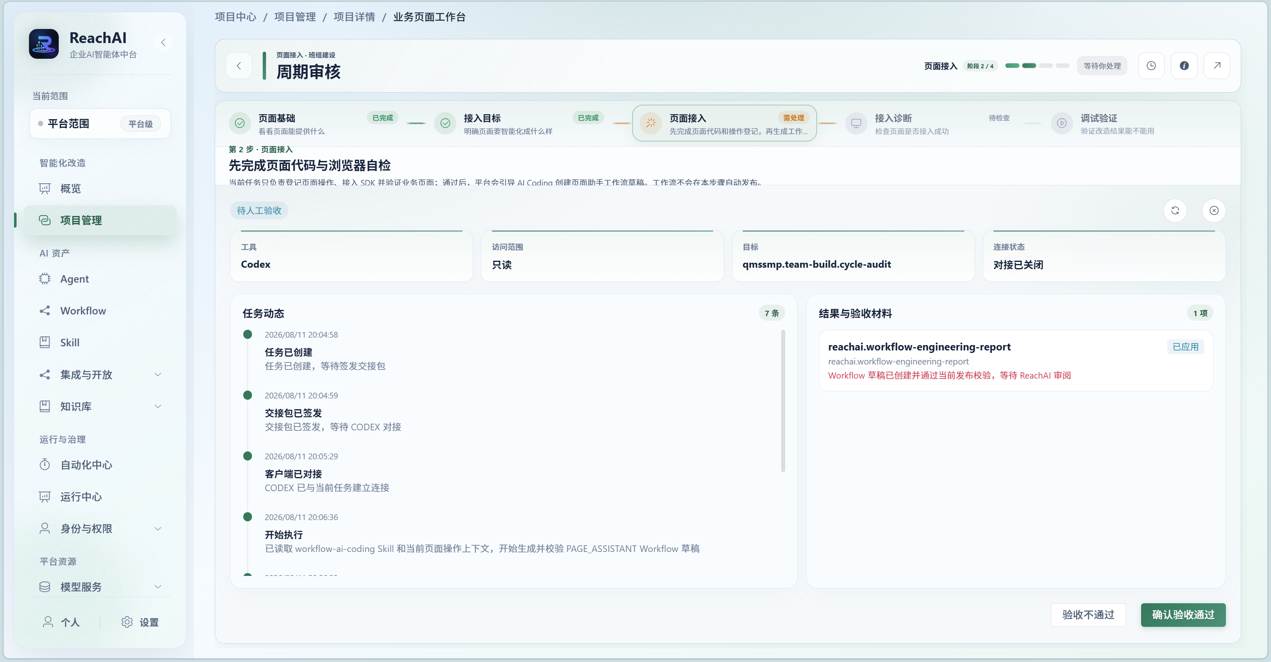This screenshot has width=1271, height=662.
Task: Click the 页面基础 completed check icon
Action: pos(240,123)
